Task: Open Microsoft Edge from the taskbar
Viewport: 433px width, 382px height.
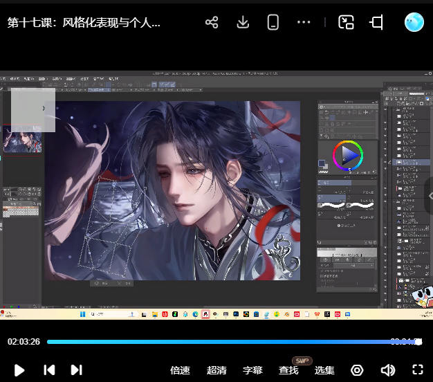Action: (x=196, y=314)
